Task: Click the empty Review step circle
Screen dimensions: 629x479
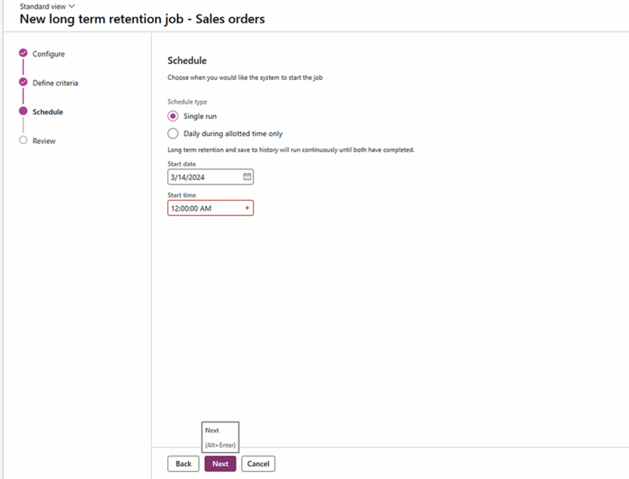Action: pyautogui.click(x=23, y=140)
